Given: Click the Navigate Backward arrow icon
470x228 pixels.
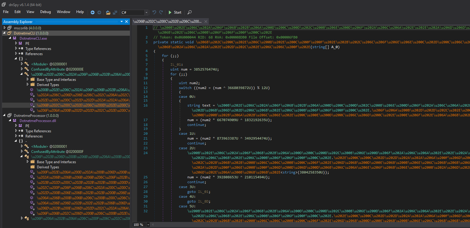Looking at the screenshot, I should [93, 12].
